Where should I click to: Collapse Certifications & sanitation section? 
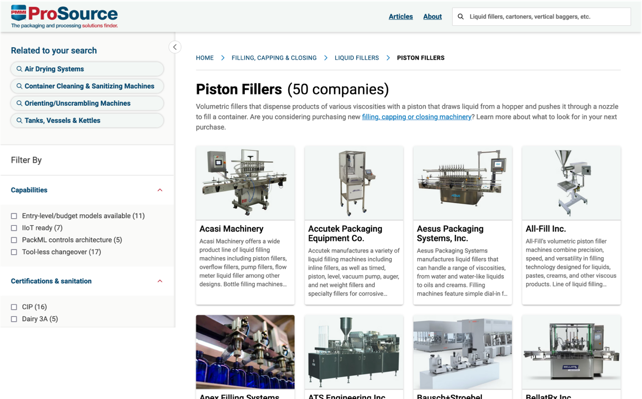pos(160,281)
